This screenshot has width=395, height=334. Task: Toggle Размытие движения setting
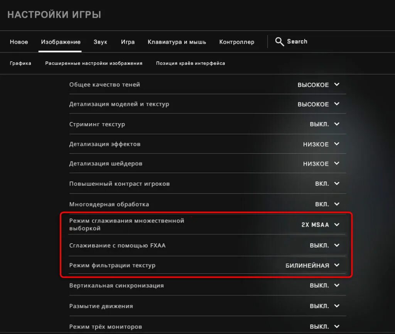(324, 306)
